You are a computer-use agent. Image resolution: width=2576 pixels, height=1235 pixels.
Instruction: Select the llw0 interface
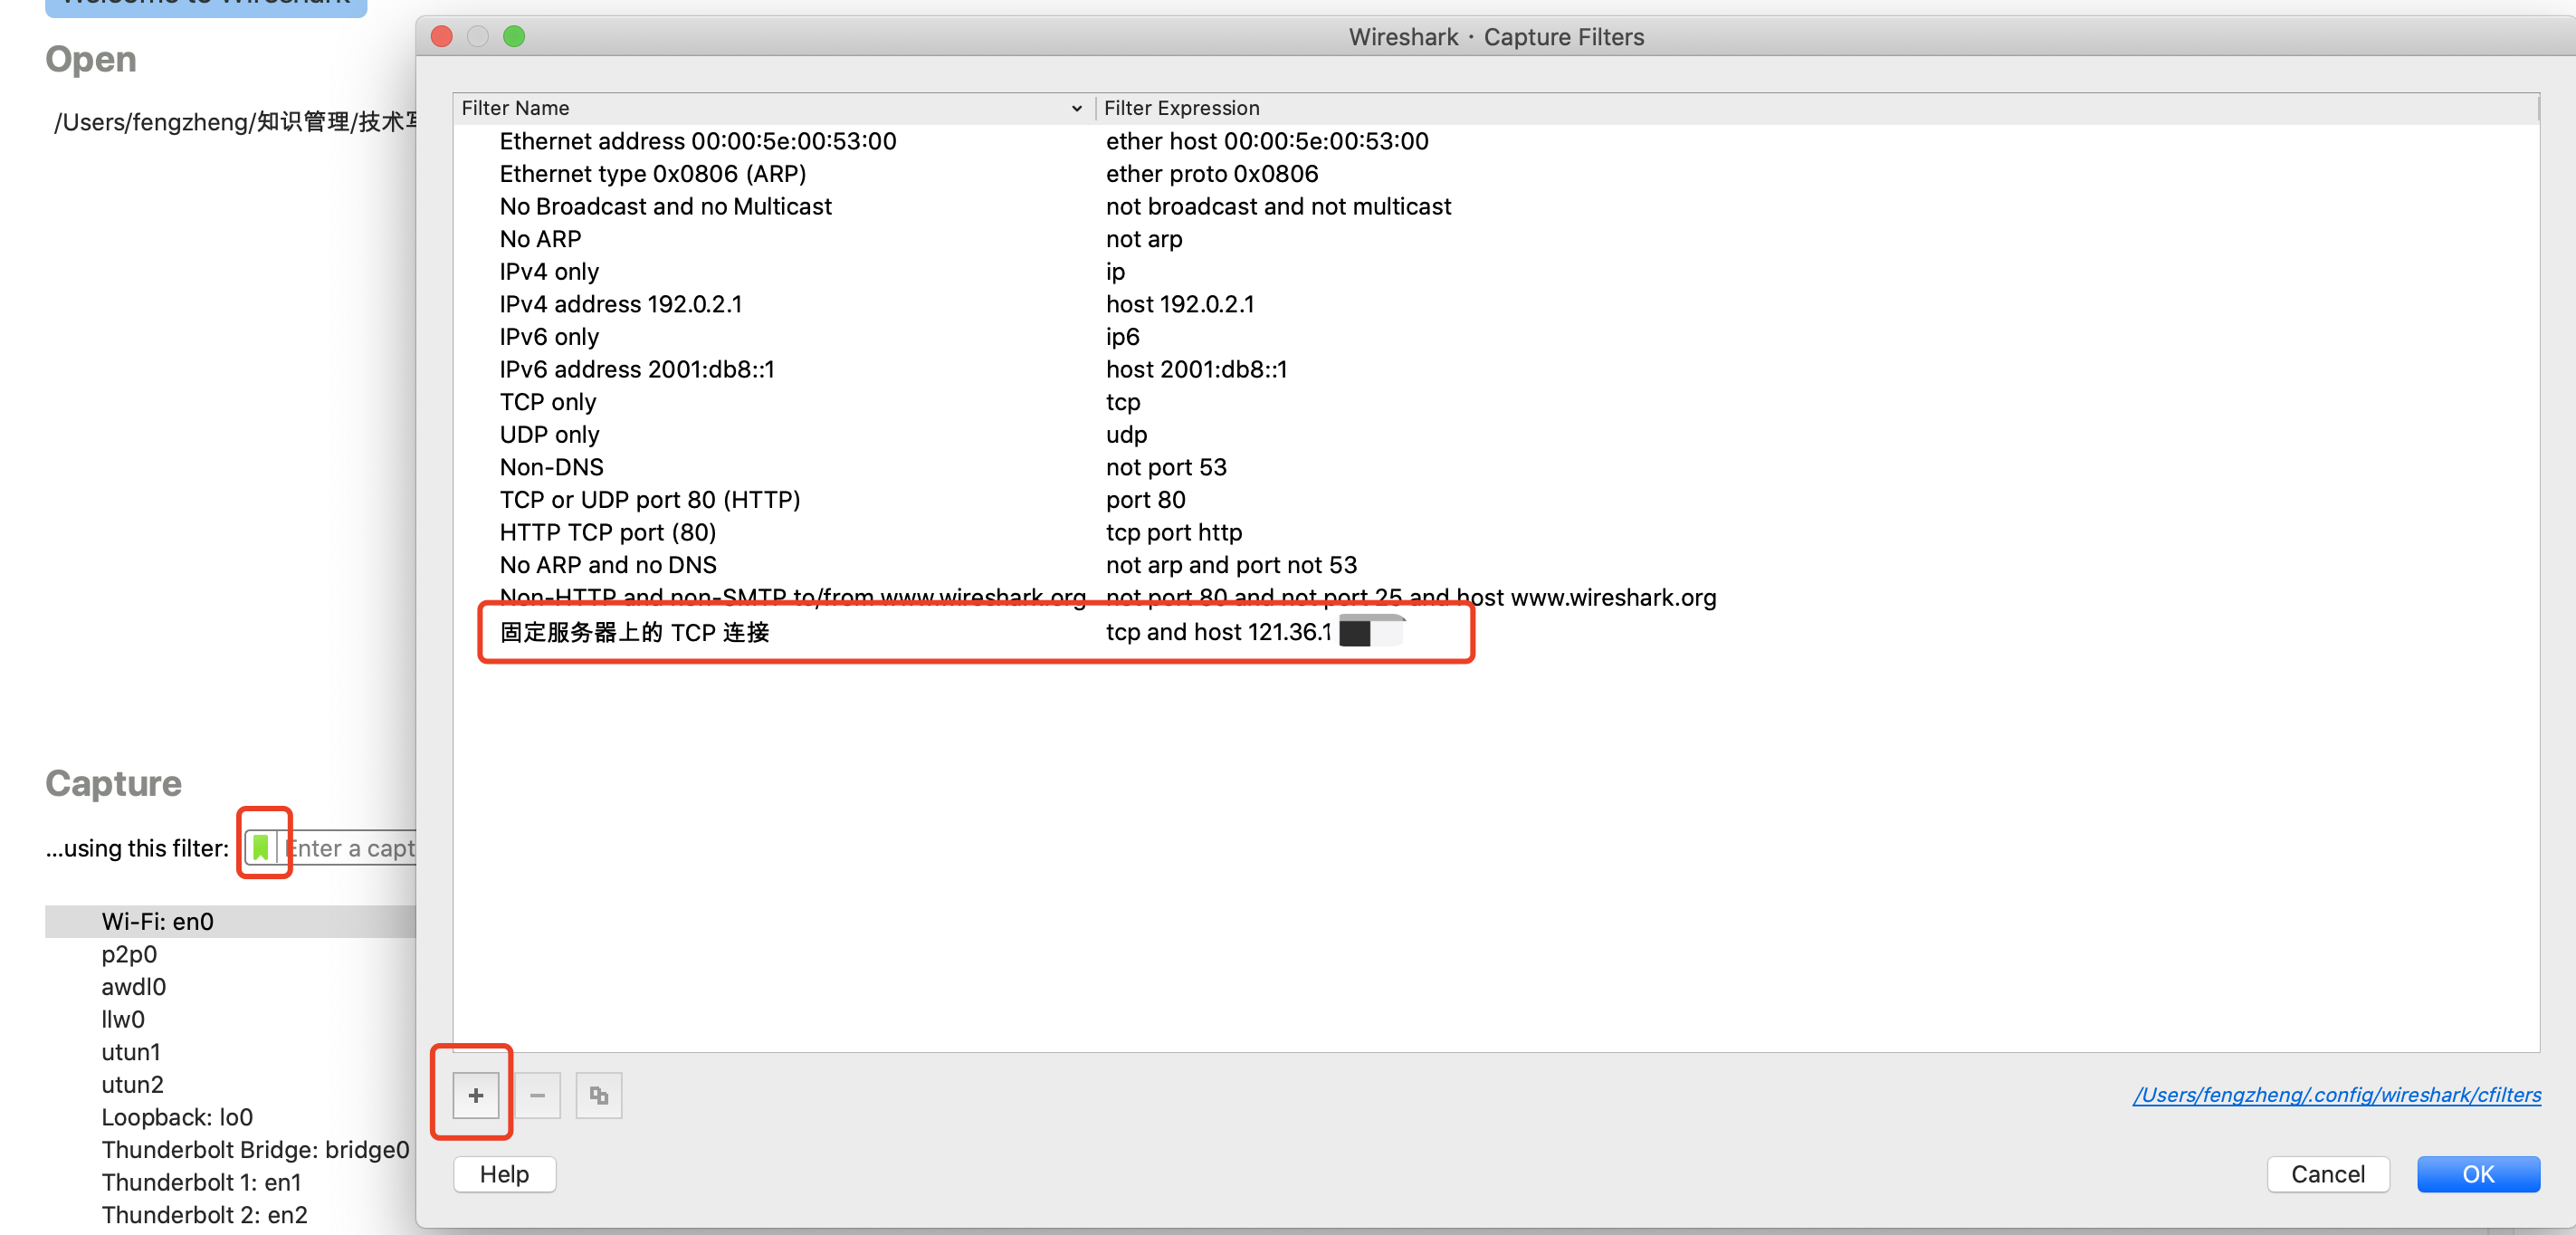[x=123, y=1019]
